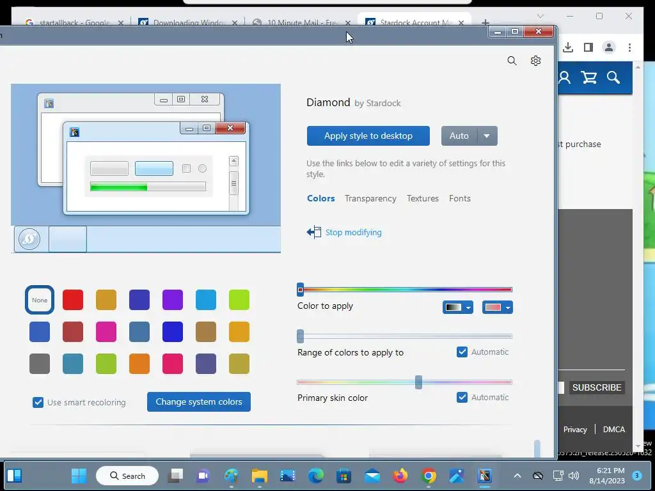
Task: Pick the gray swatch in bottom row
Action: pos(40,364)
